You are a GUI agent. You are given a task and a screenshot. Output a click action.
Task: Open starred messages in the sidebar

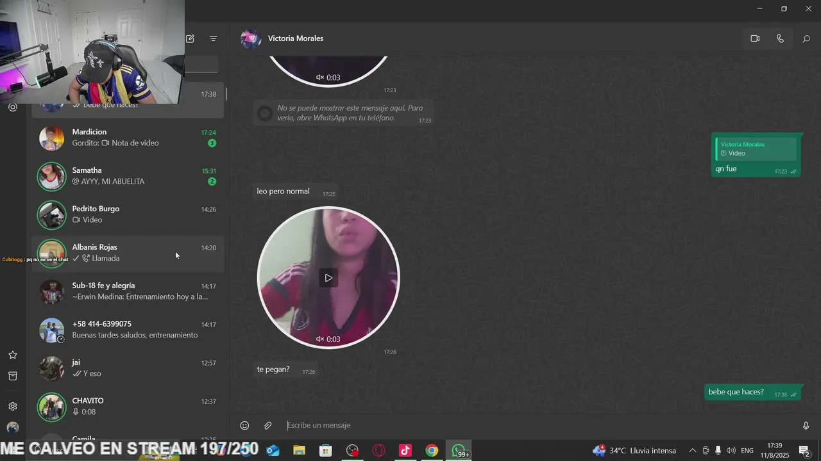pyautogui.click(x=12, y=355)
